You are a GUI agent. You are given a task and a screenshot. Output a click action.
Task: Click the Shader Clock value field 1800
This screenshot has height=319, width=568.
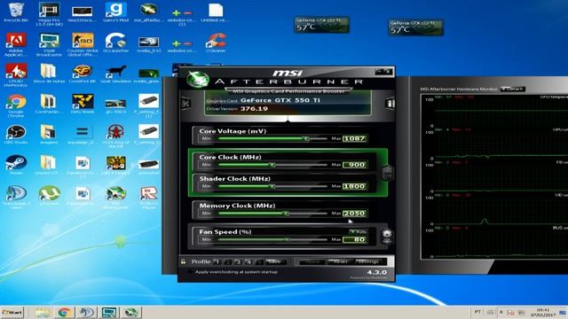355,186
